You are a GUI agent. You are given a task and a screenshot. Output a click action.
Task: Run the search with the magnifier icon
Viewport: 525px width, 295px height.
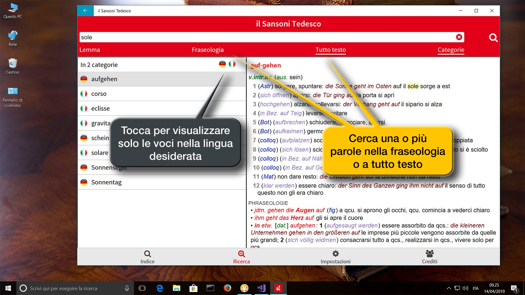493,38
